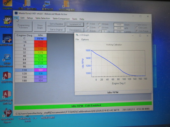Screen dimensions: 170x127
Task: Select the 1216 RPM table cell
Action: pos(40,59)
